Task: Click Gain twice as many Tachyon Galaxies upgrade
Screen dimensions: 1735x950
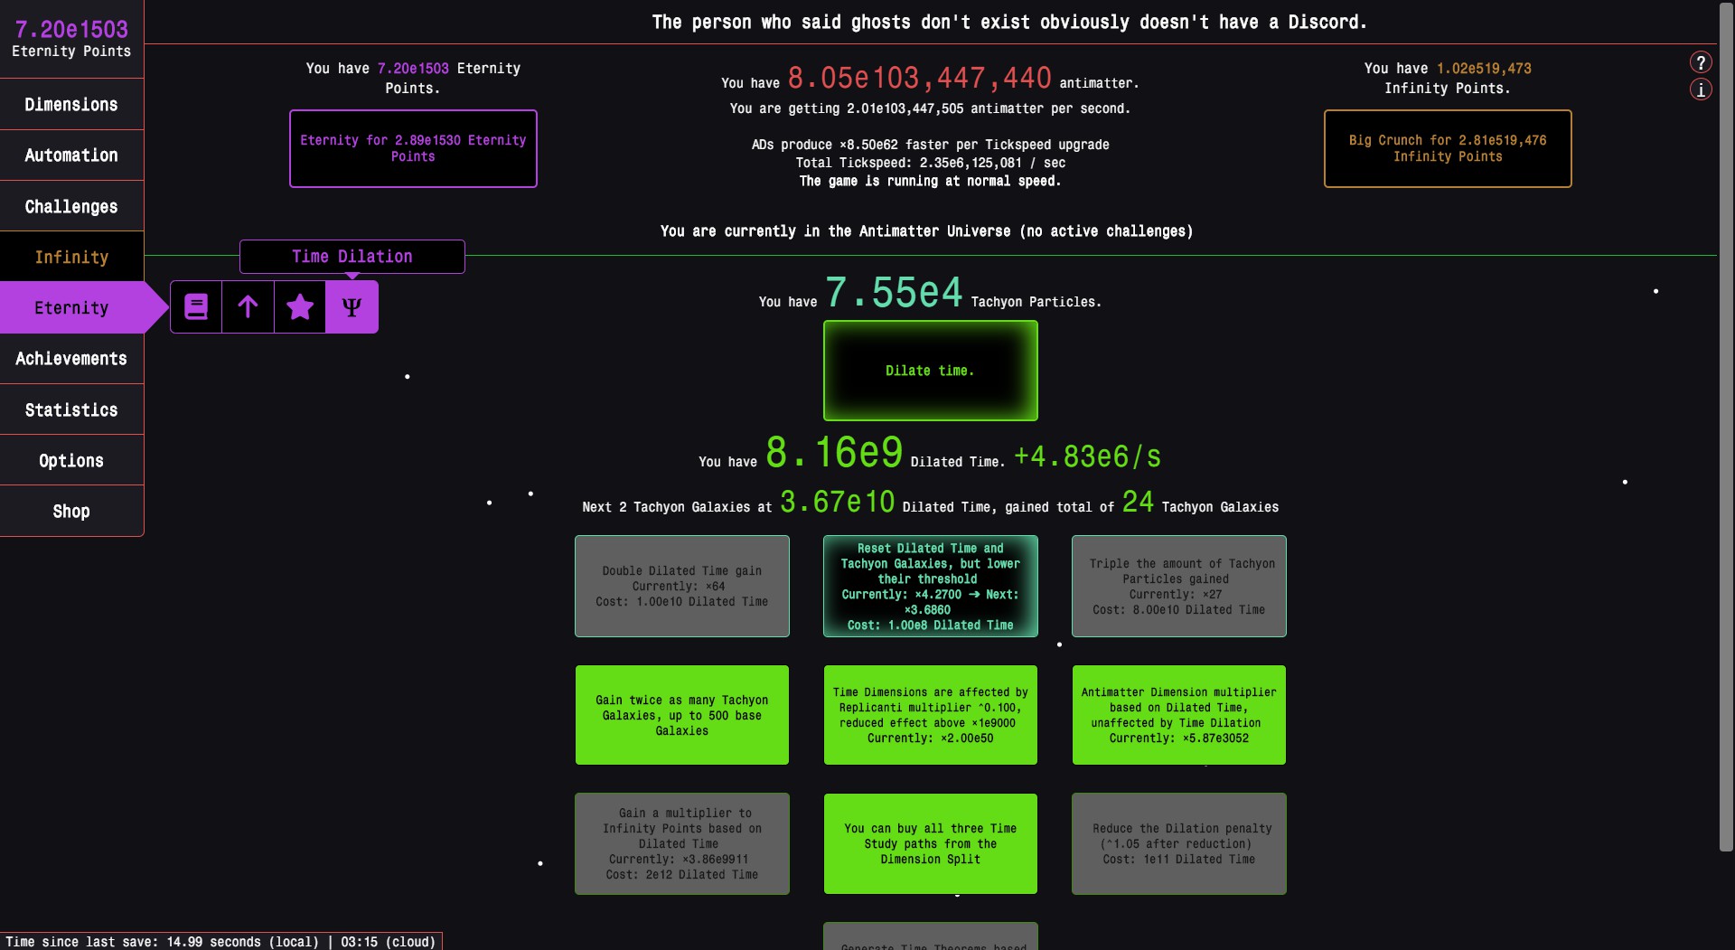Action: pyautogui.click(x=682, y=715)
